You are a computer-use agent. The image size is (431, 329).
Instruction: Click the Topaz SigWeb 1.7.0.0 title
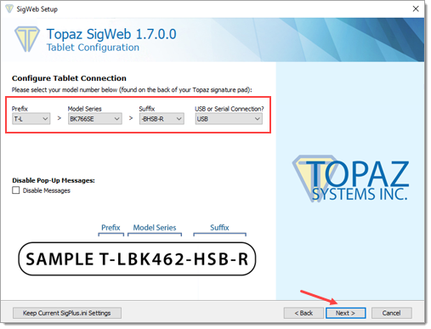[x=111, y=34]
